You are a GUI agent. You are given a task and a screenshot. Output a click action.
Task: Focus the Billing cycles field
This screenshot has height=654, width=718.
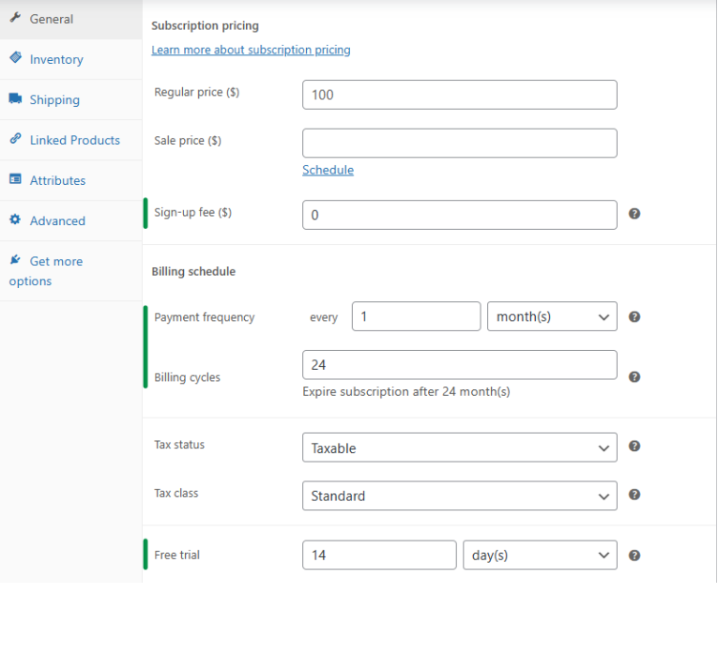pyautogui.click(x=460, y=365)
